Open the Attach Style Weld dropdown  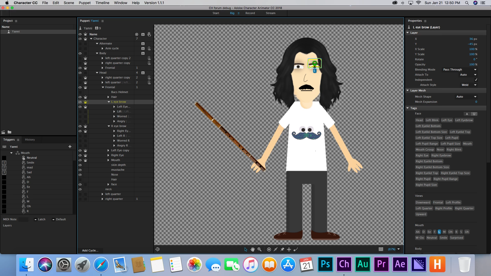[469, 85]
